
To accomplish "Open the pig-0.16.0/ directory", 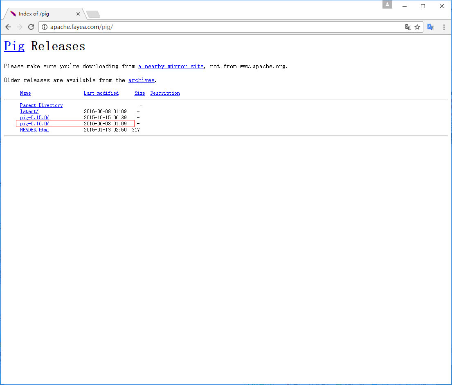I will tap(35, 124).
